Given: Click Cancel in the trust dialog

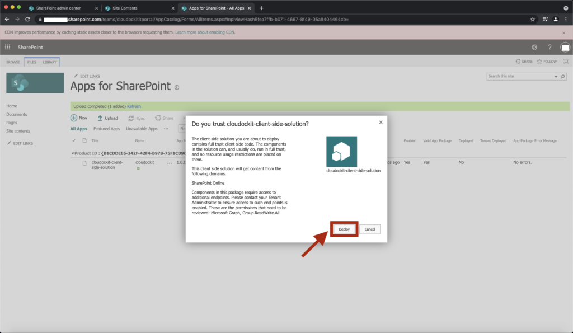Looking at the screenshot, I should [370, 229].
